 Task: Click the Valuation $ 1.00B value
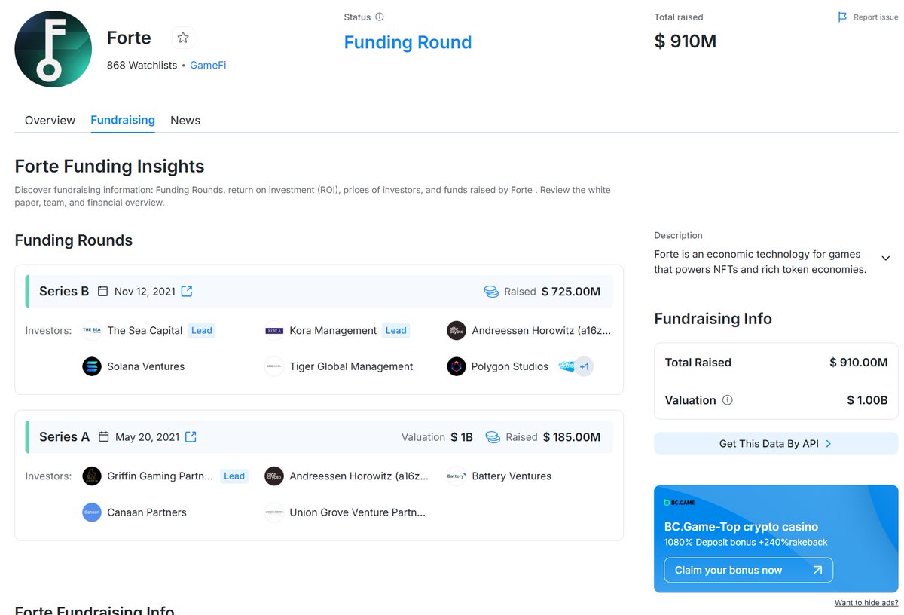click(x=867, y=400)
